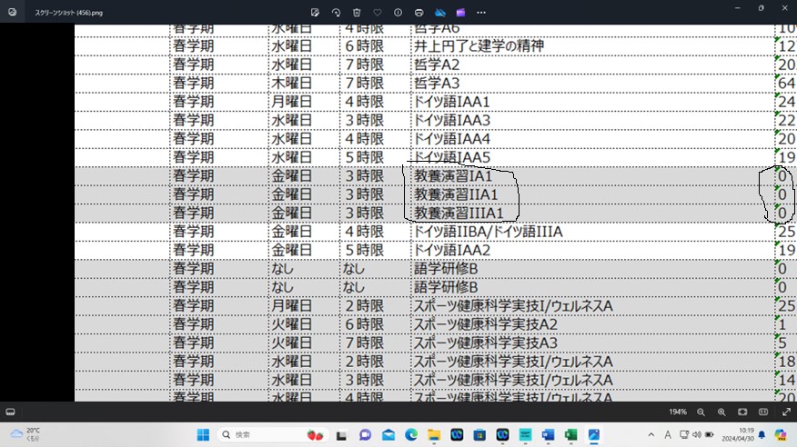Viewport: 797px width, 447px height.
Task: Open File Explorer from taskbar
Action: 434,435
